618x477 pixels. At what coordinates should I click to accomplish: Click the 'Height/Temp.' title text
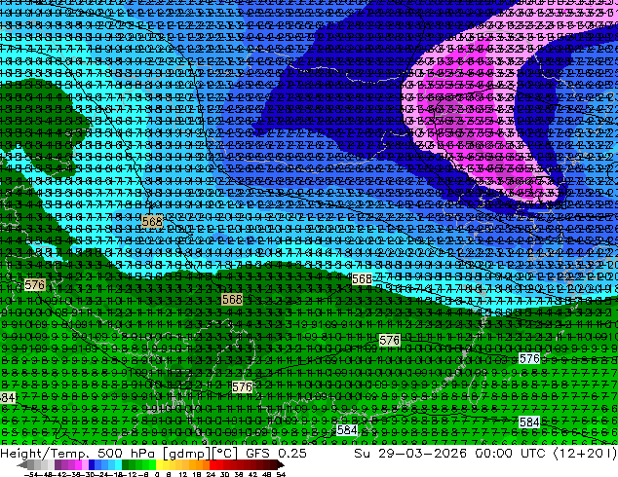[44, 453]
